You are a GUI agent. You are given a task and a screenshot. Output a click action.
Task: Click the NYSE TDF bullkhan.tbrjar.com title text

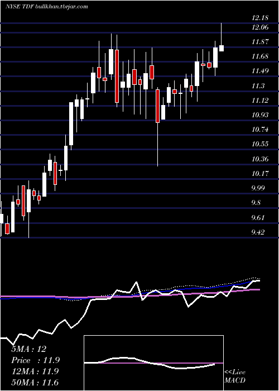click(x=46, y=7)
